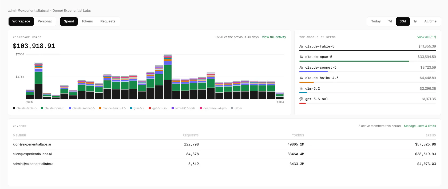This screenshot has width=448, height=189.
Task: Click the gpt-5.6-sol red legend swatch
Action: pos(150,108)
